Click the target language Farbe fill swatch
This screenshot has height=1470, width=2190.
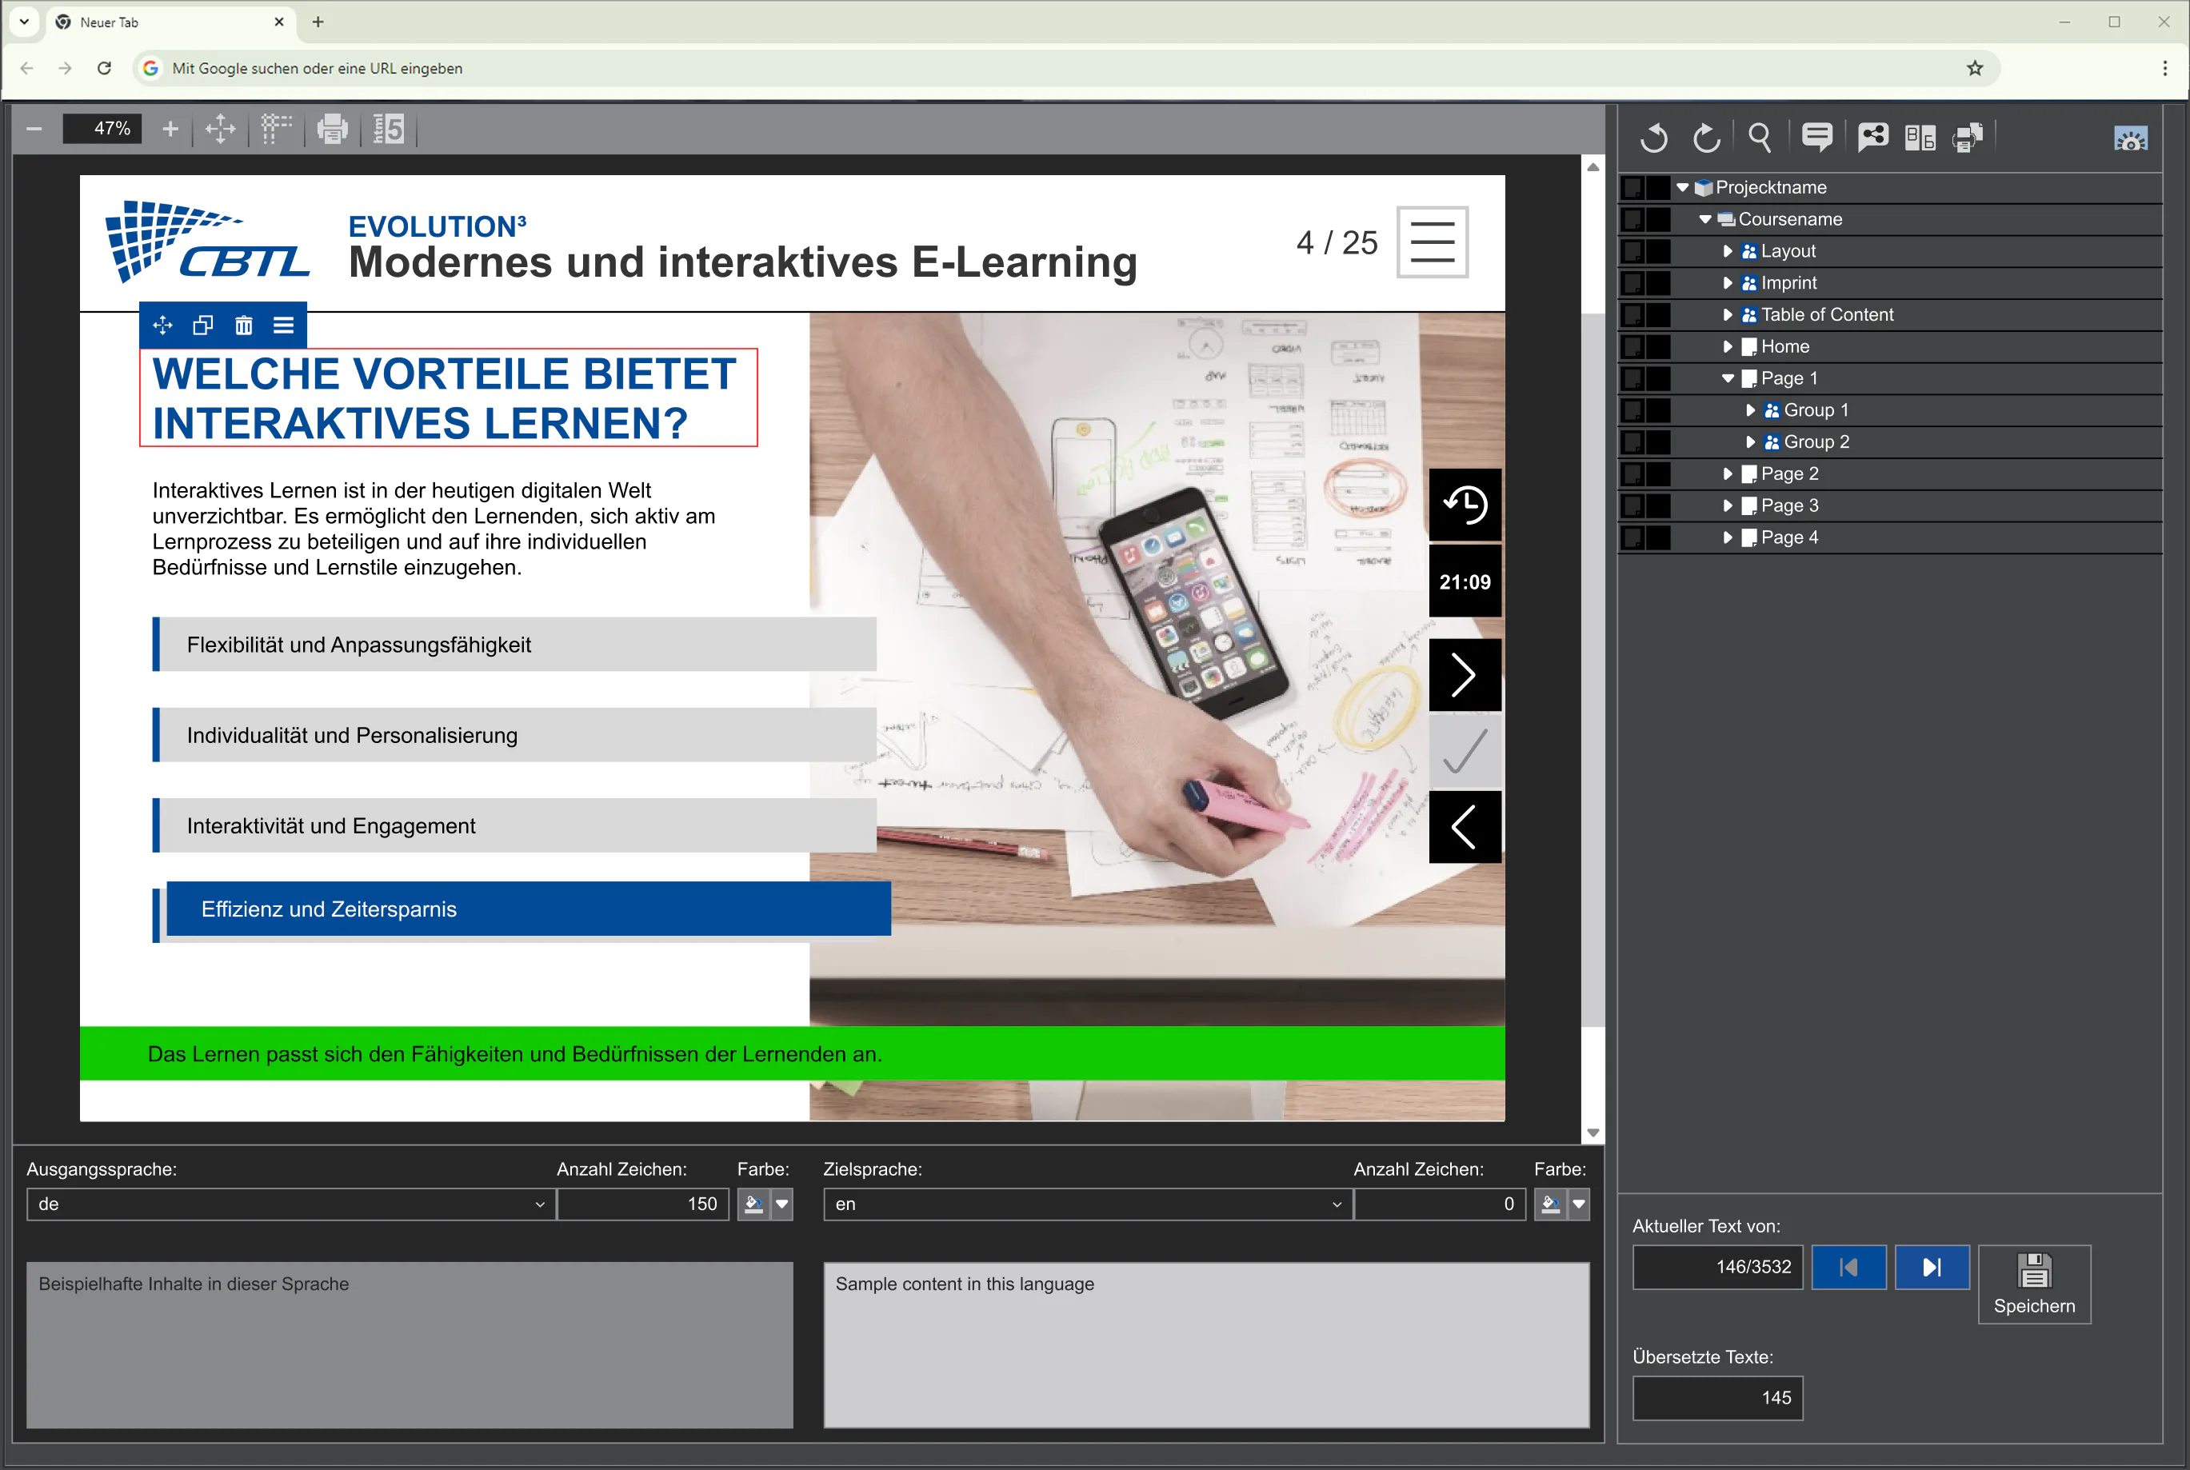[x=1549, y=1204]
